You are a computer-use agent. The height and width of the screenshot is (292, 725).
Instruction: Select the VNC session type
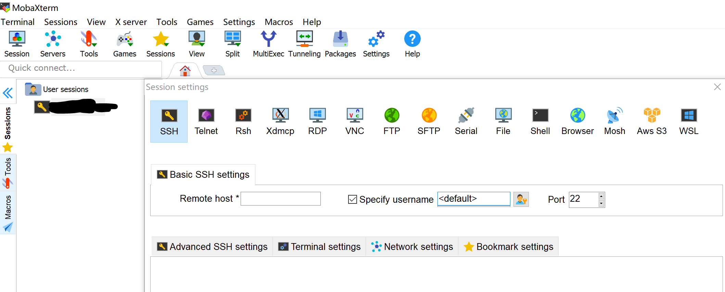(x=355, y=121)
